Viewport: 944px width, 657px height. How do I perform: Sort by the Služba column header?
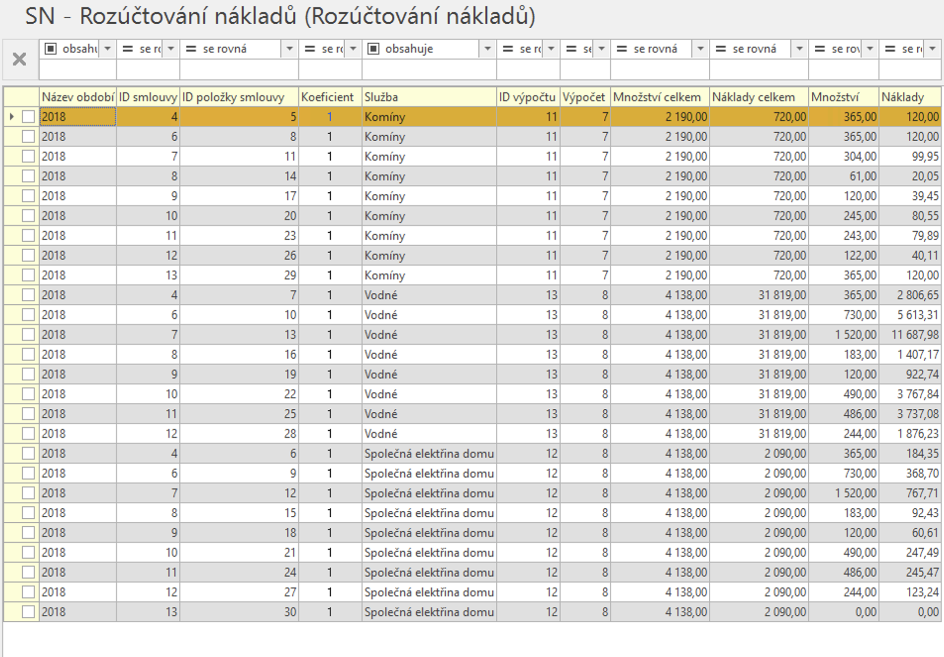pos(429,97)
